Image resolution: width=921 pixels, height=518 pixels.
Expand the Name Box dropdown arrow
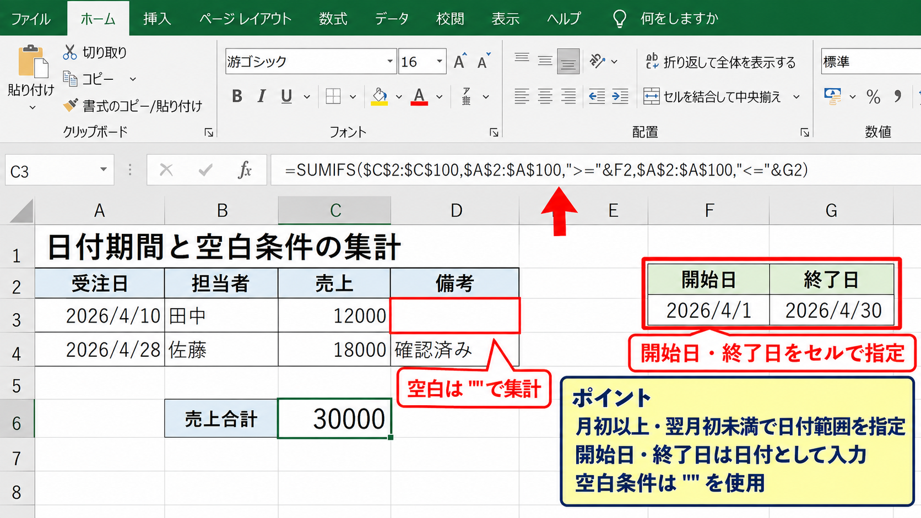[x=103, y=170]
